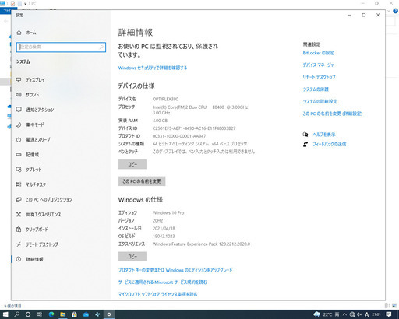399x319 pixels.
Task: Click the マルチタスク multitasking icon
Action: [19, 184]
